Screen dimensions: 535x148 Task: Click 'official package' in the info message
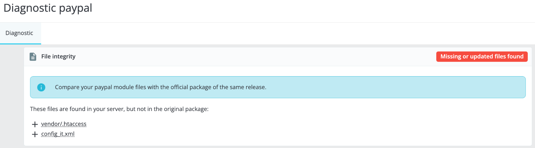pos(191,87)
